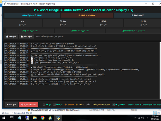Image resolution: width=161 pixels, height=121 pixels.
Task: Switch Explorer to details view icon
Action: [x=155, y=113]
